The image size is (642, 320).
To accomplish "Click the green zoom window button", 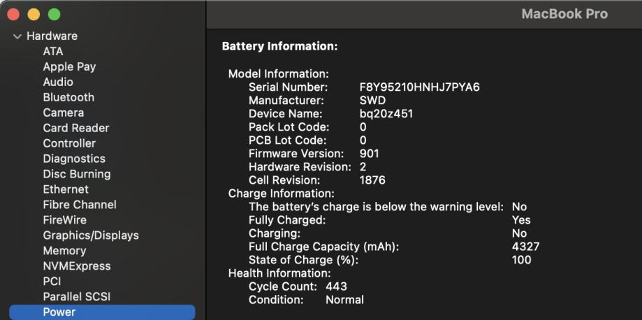I will point(54,14).
